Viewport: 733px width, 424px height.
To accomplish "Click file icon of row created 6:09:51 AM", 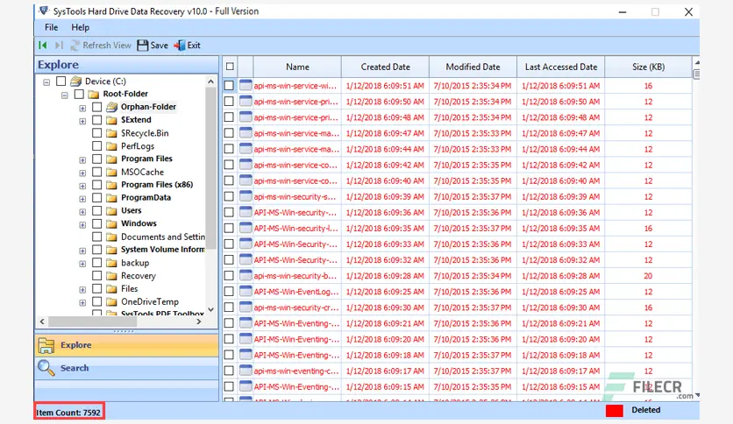I will (246, 86).
